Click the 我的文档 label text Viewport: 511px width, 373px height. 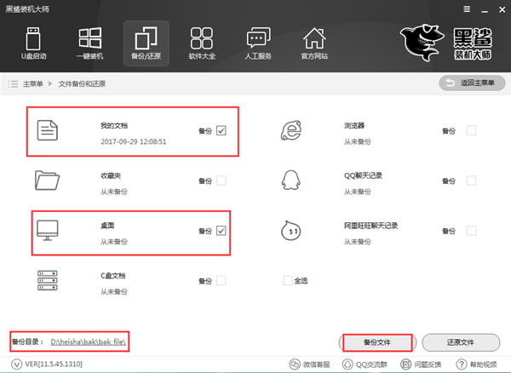[114, 126]
